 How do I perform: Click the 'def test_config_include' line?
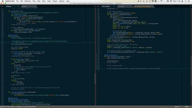118,57
